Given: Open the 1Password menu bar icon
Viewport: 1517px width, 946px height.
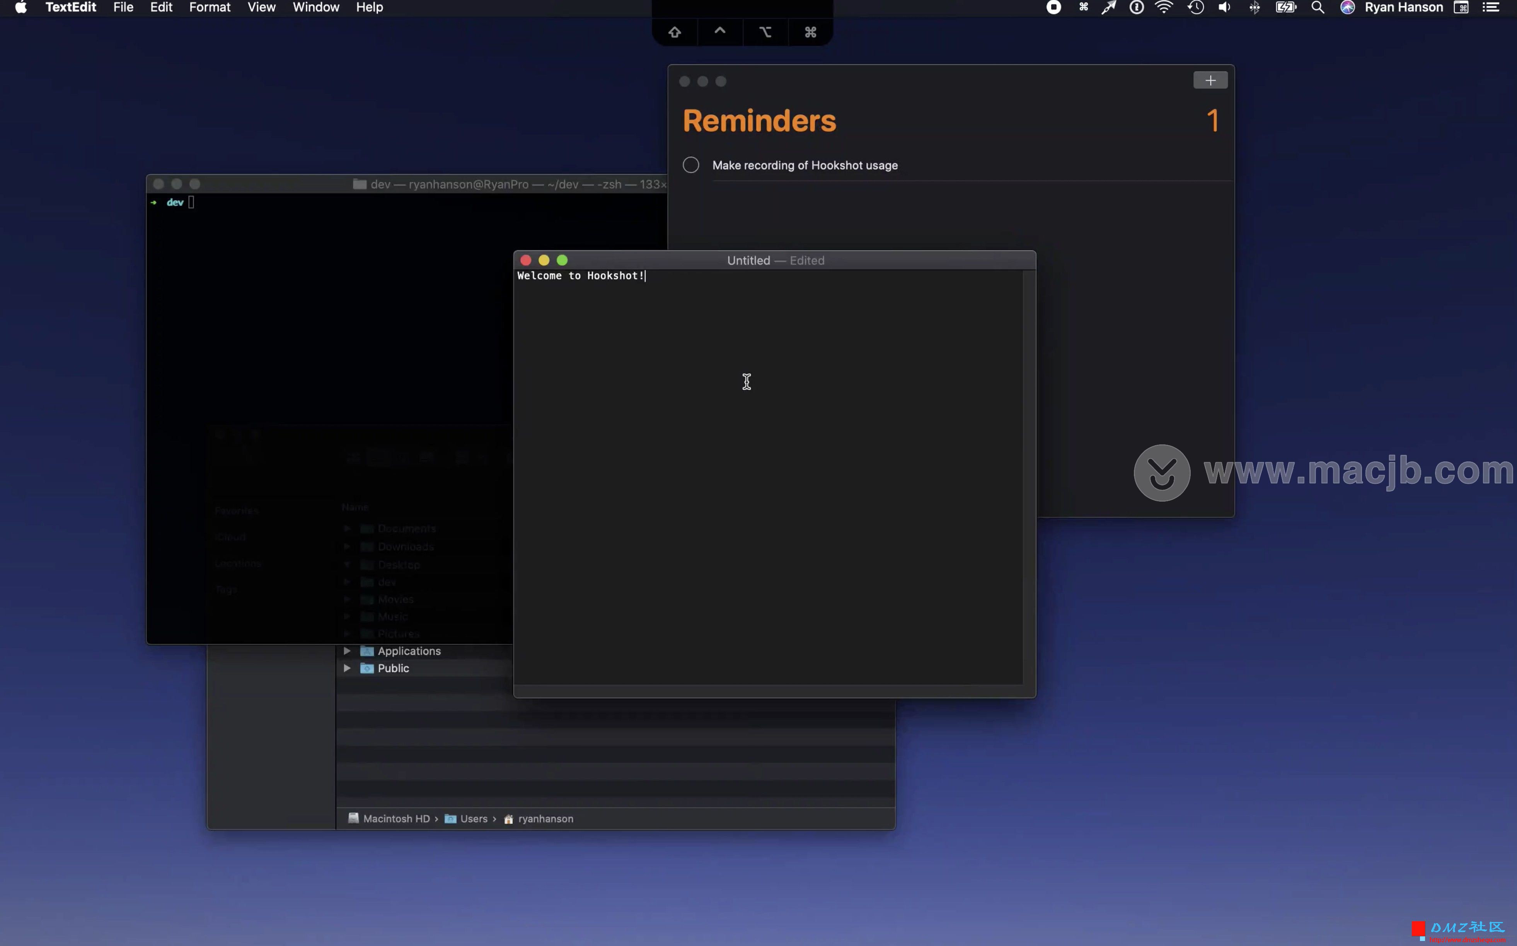Looking at the screenshot, I should click(1136, 7).
